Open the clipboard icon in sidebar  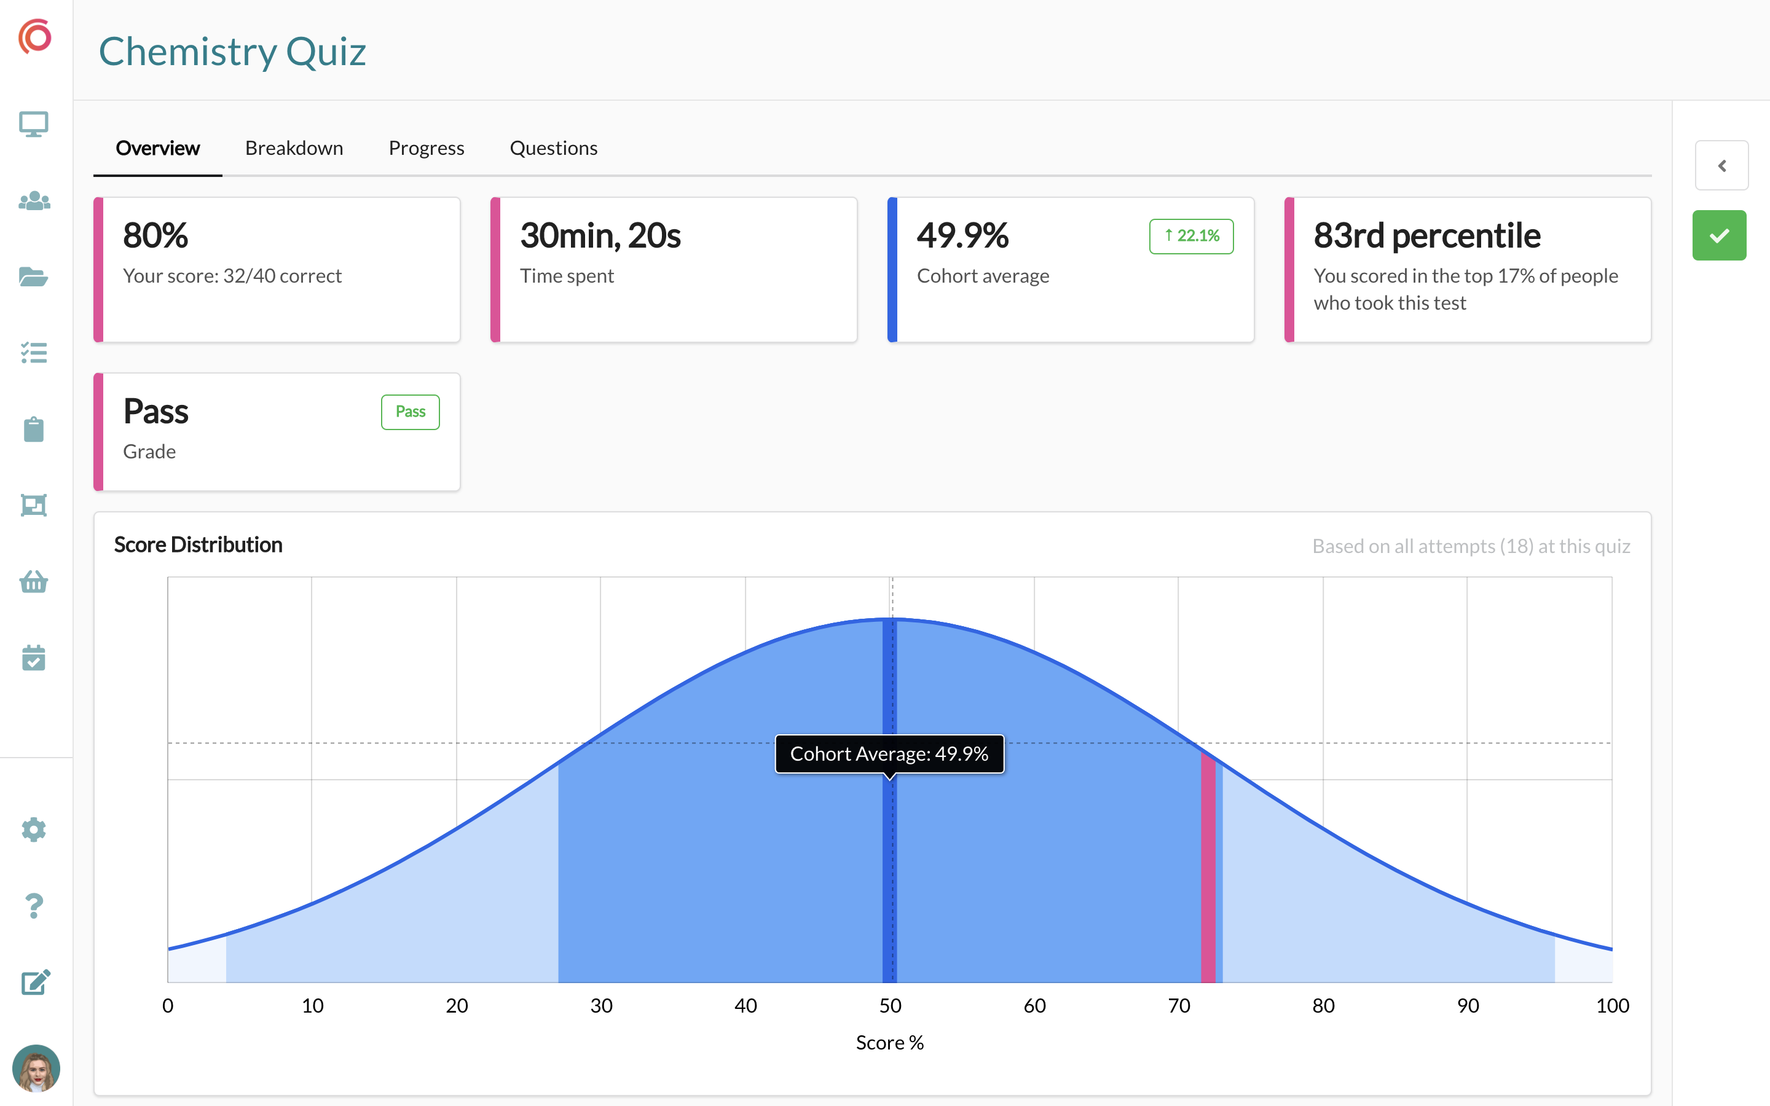(x=34, y=429)
